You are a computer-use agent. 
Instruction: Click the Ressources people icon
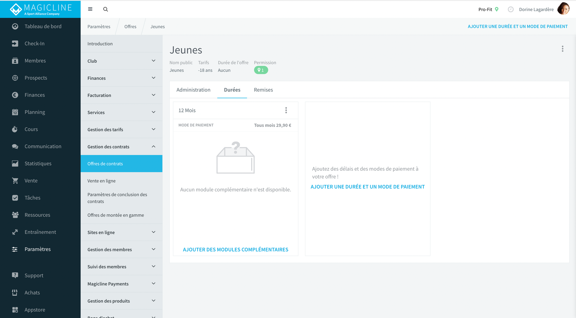pos(15,215)
